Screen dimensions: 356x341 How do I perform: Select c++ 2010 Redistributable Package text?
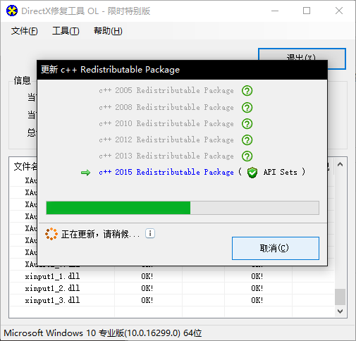click(166, 123)
